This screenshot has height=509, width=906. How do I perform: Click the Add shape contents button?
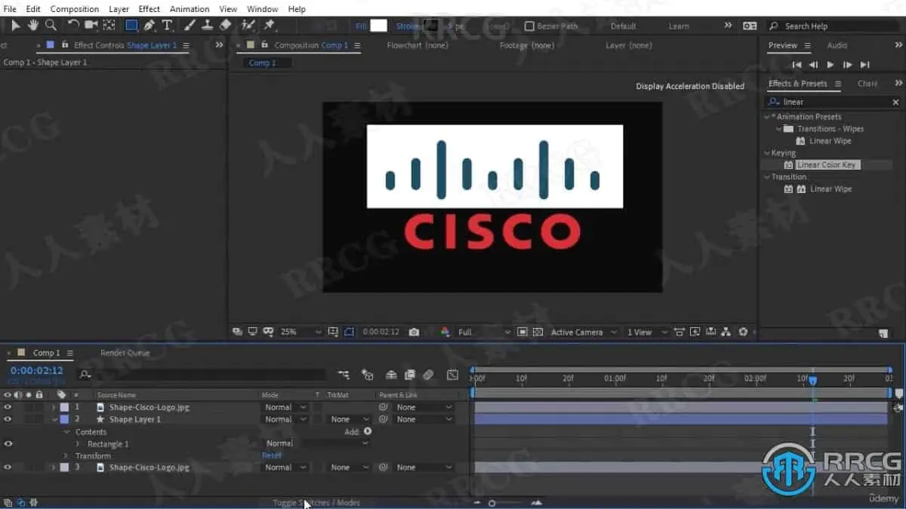[368, 431]
